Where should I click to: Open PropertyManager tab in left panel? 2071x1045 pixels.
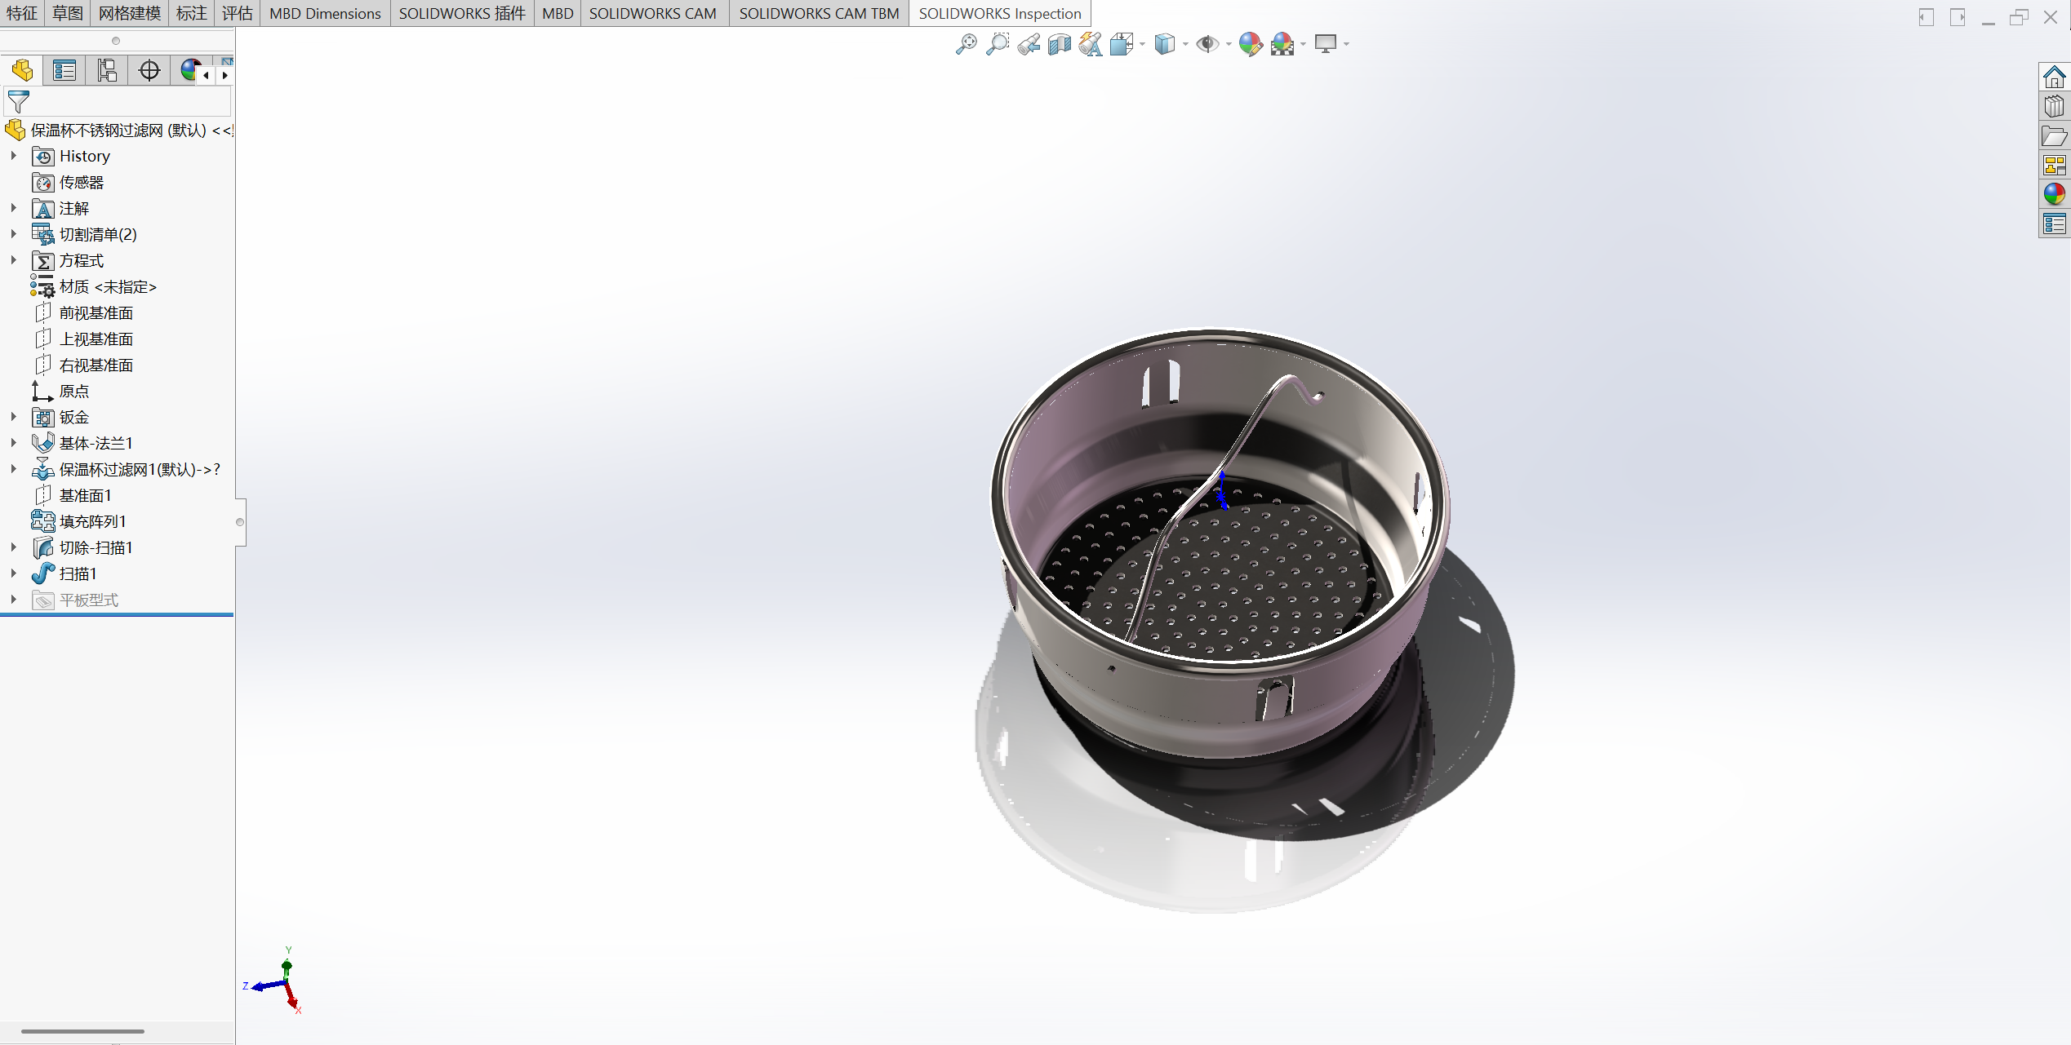(64, 71)
